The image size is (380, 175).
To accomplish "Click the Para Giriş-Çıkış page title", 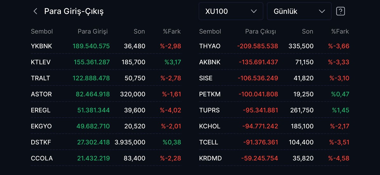I will [74, 11].
